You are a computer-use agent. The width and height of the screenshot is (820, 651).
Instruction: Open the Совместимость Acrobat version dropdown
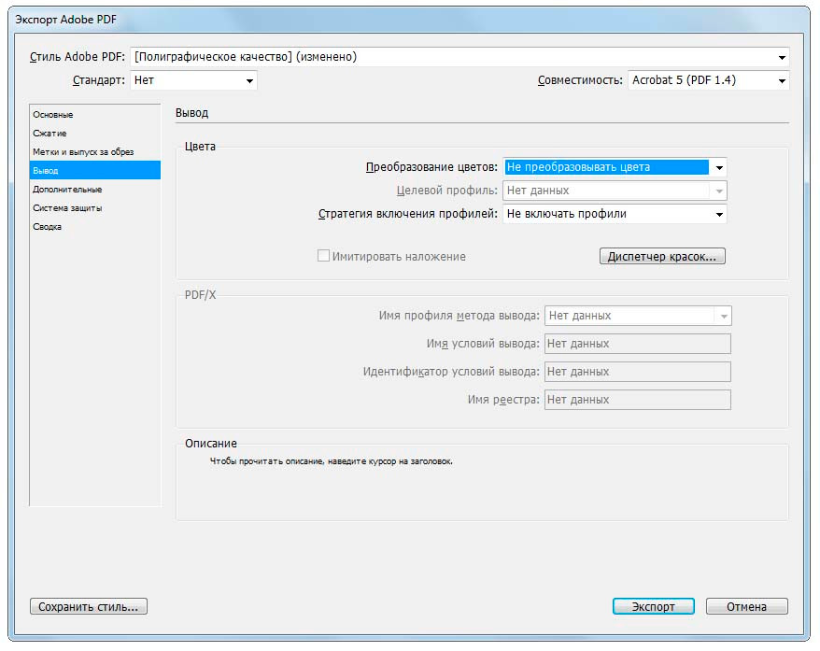pyautogui.click(x=708, y=80)
